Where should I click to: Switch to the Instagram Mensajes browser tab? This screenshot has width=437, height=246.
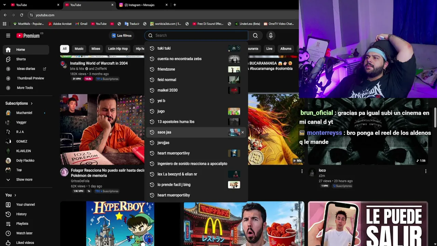(x=143, y=5)
